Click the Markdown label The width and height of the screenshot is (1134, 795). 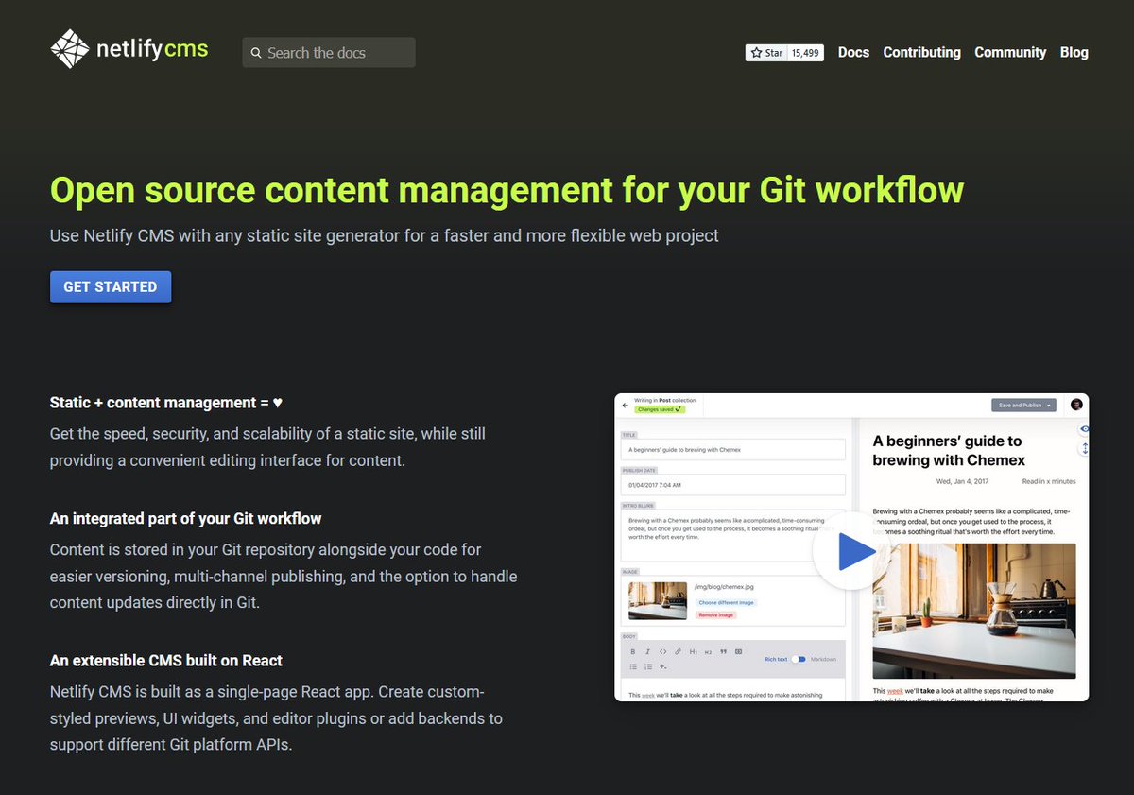pos(824,659)
